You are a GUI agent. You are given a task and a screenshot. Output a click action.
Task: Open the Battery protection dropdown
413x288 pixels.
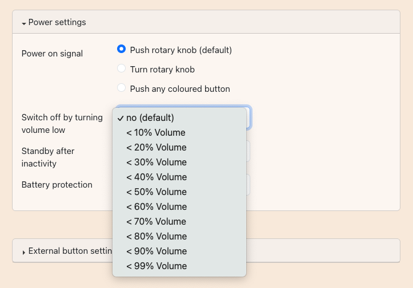pos(248,185)
